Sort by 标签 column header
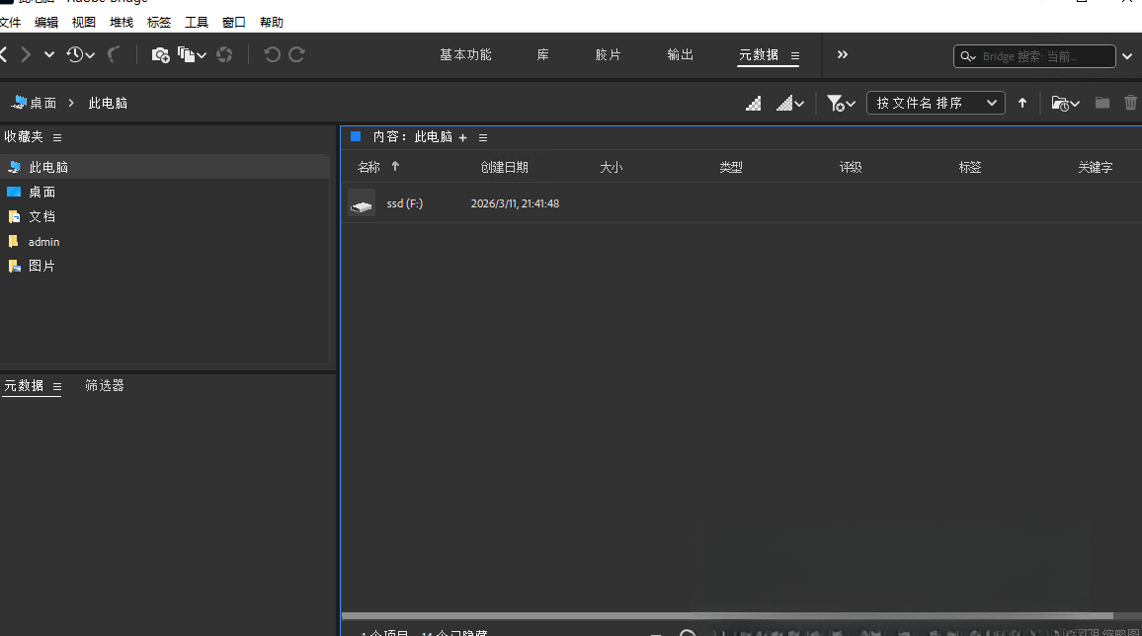Screen dimensions: 1142x636 [970, 167]
